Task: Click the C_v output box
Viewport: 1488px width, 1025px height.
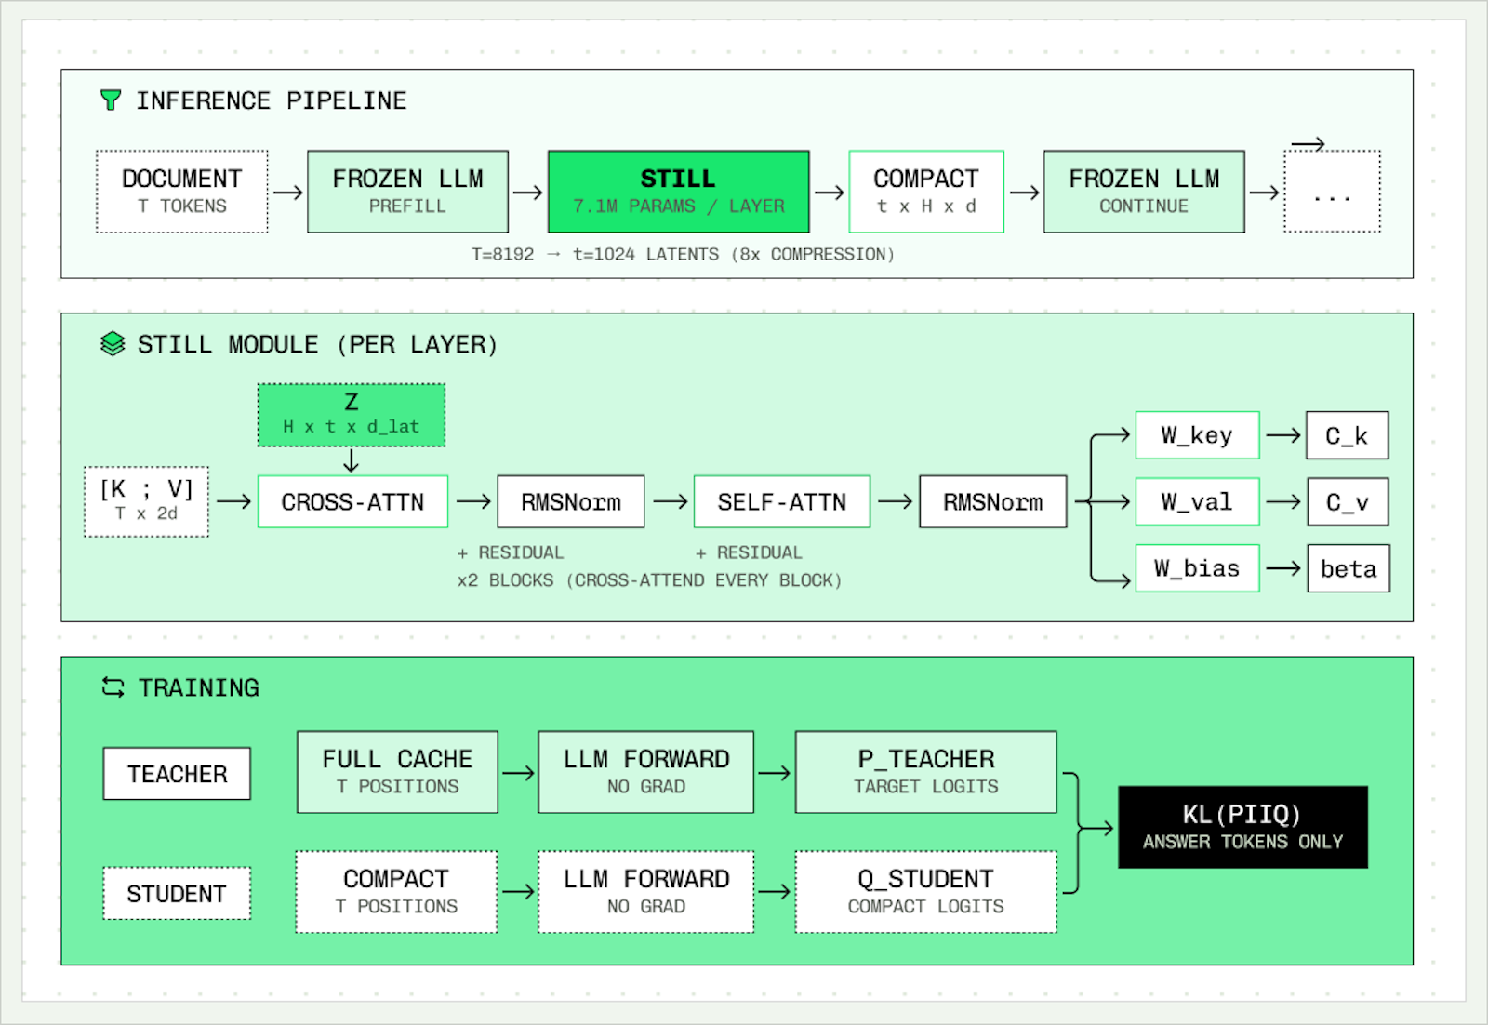Action: 1347,502
